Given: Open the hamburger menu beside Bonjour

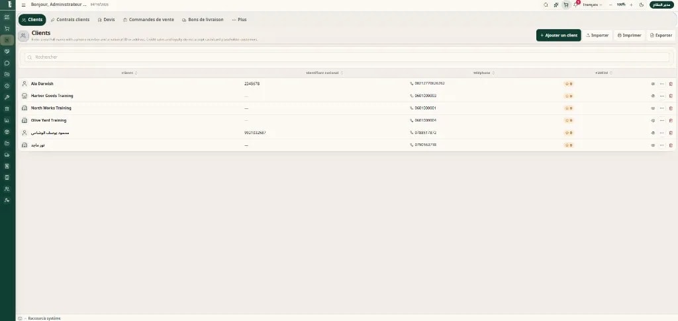Looking at the screenshot, I should (23, 5).
